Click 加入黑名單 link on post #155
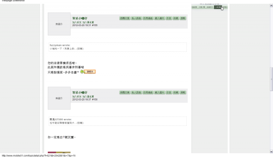The image size is (273, 157). click(88, 22)
